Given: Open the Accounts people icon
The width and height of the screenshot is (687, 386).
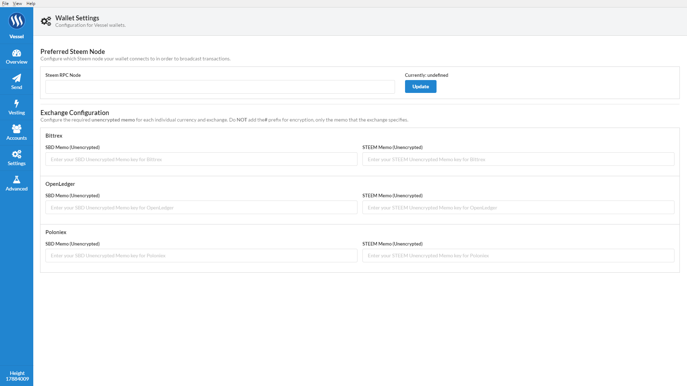Looking at the screenshot, I should coord(16,129).
